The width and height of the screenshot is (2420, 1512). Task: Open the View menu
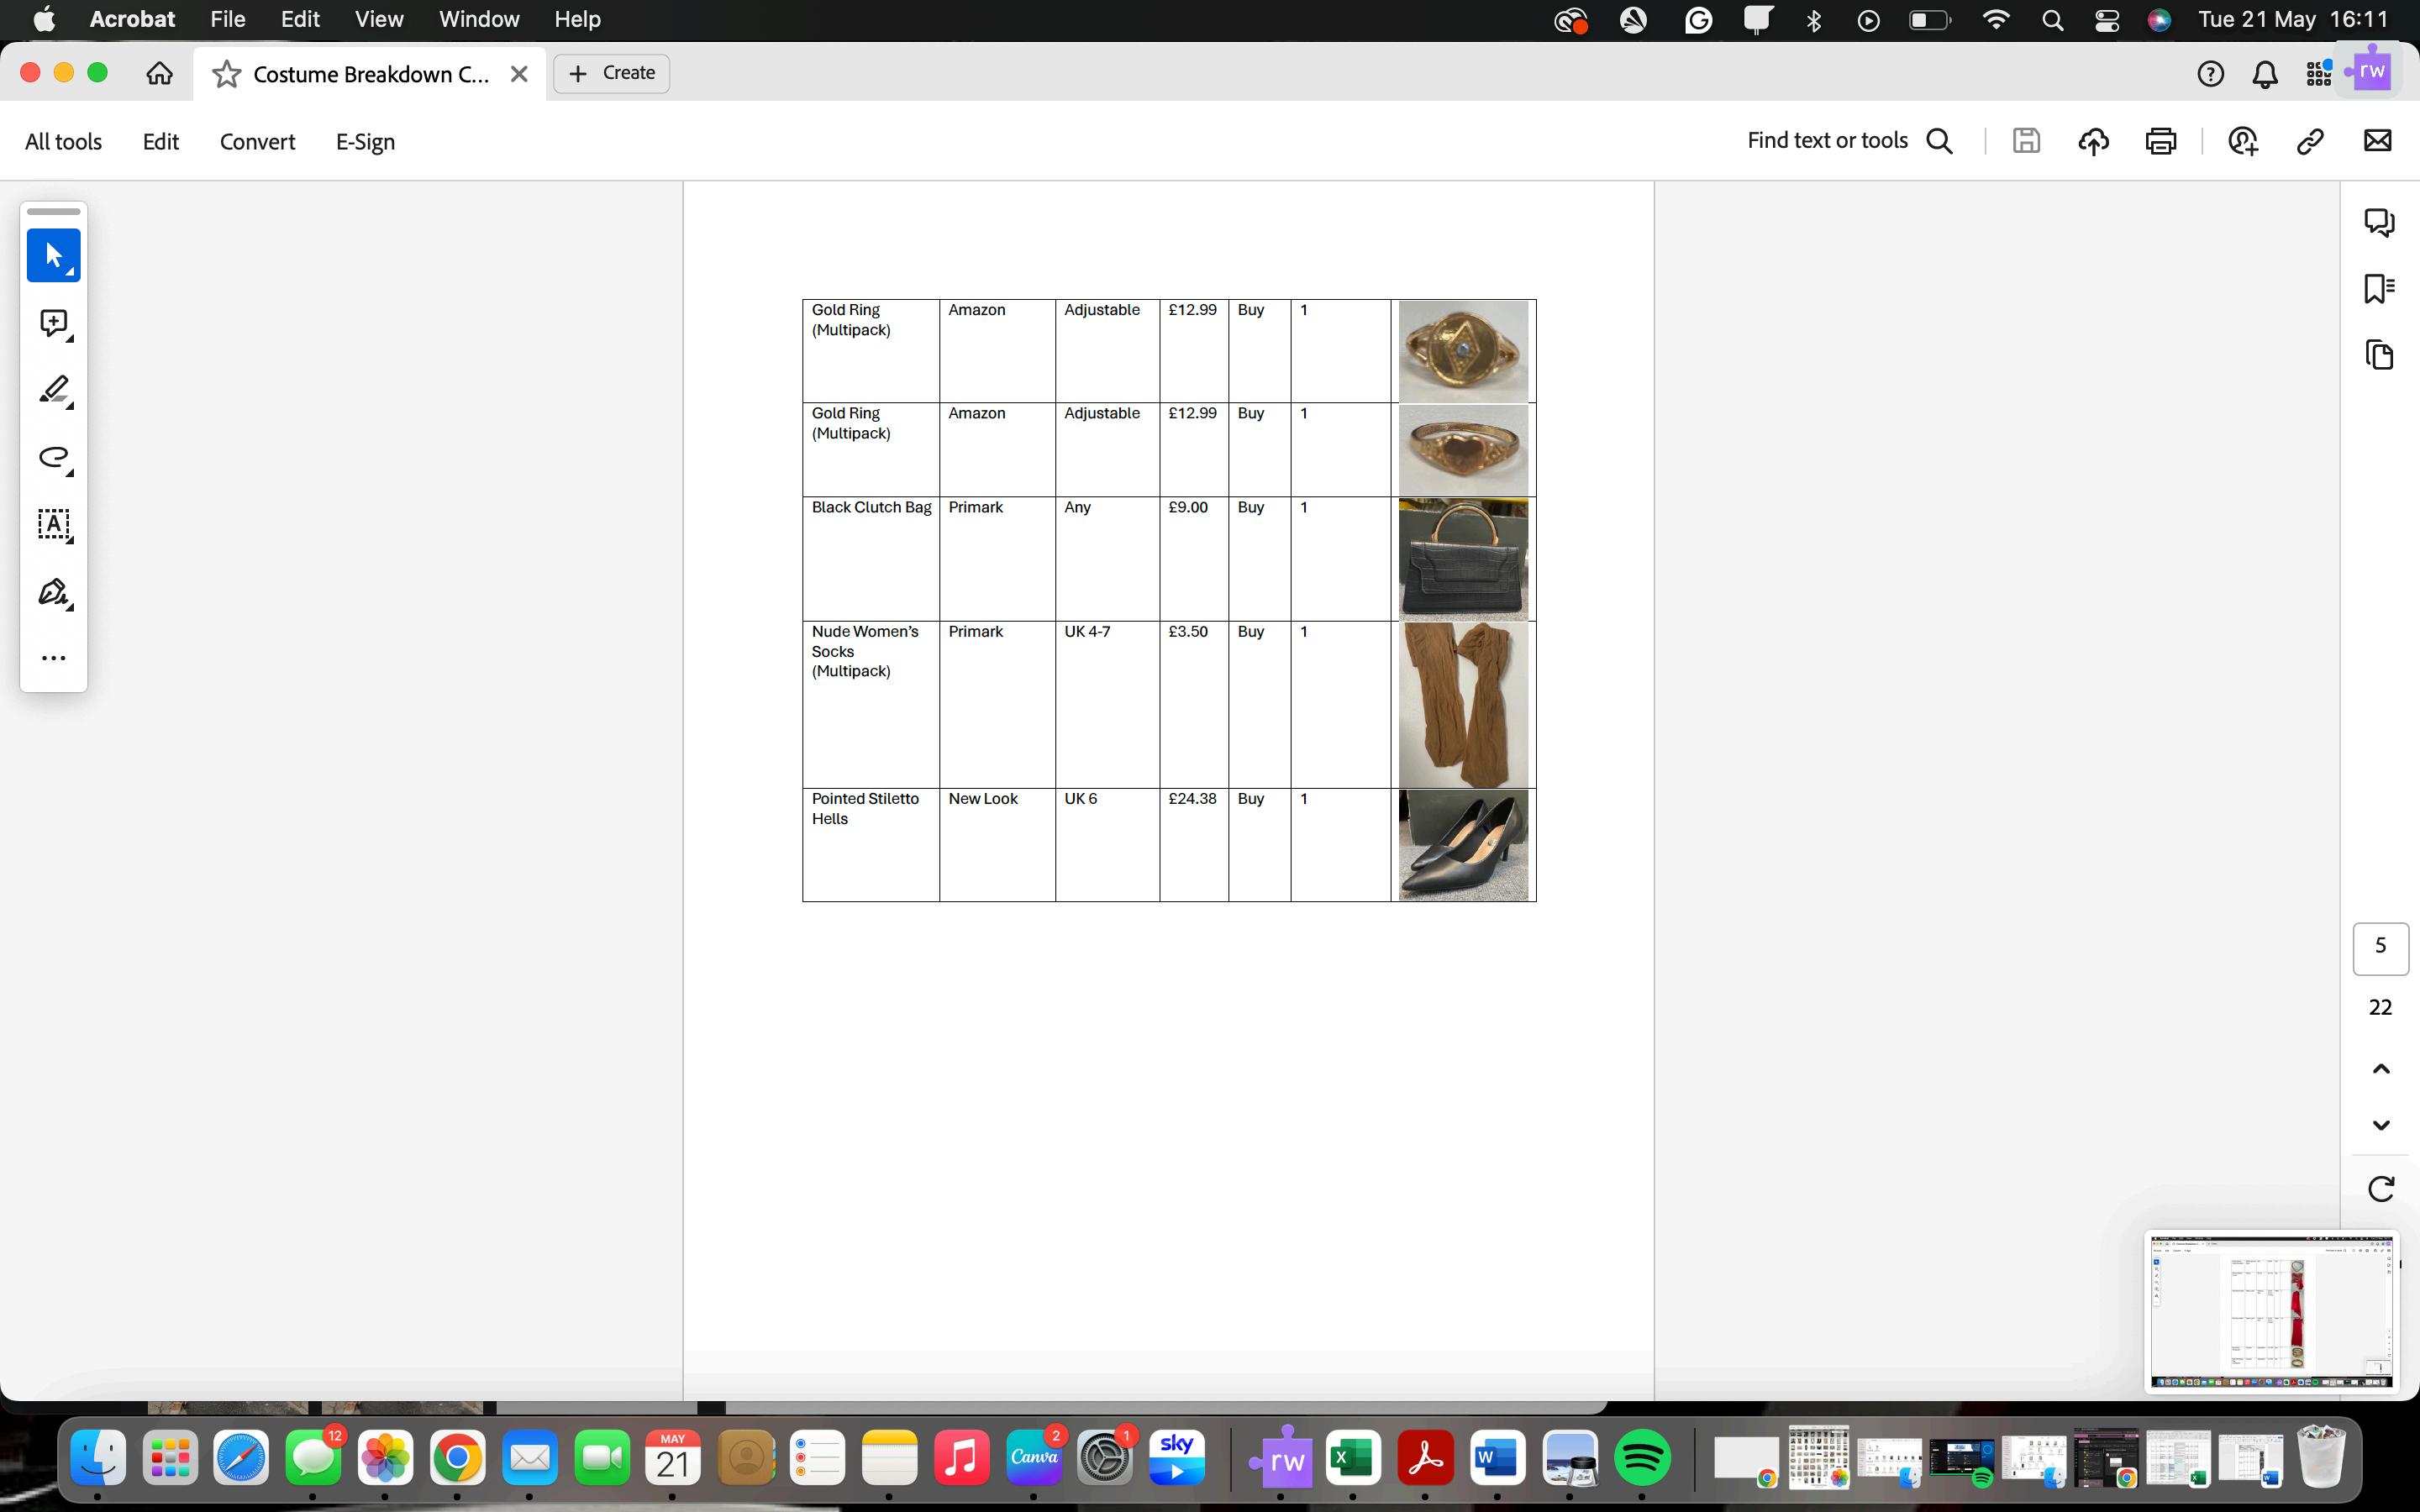[379, 19]
